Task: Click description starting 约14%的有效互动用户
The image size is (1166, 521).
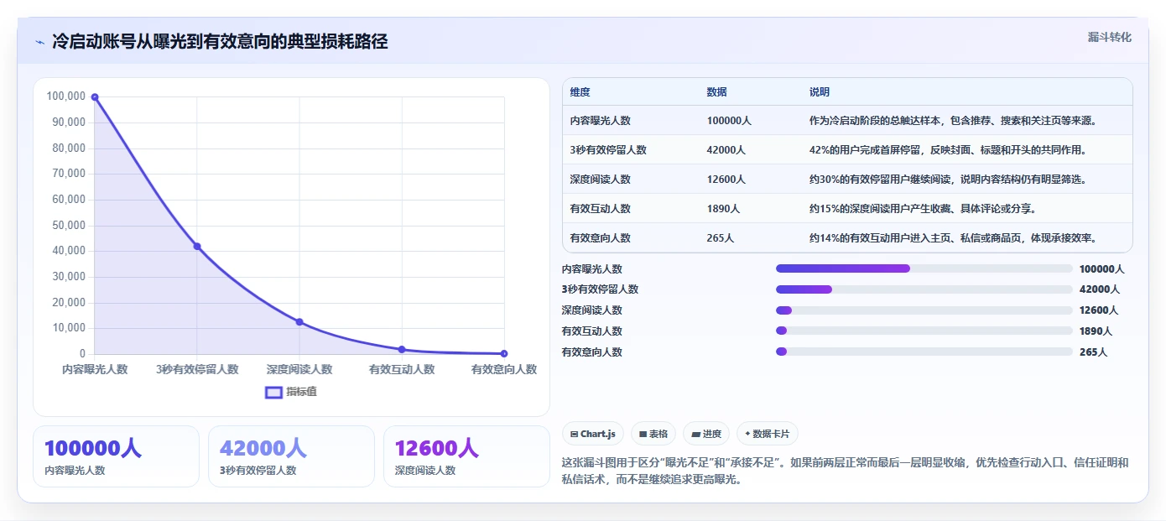Action: 953,238
